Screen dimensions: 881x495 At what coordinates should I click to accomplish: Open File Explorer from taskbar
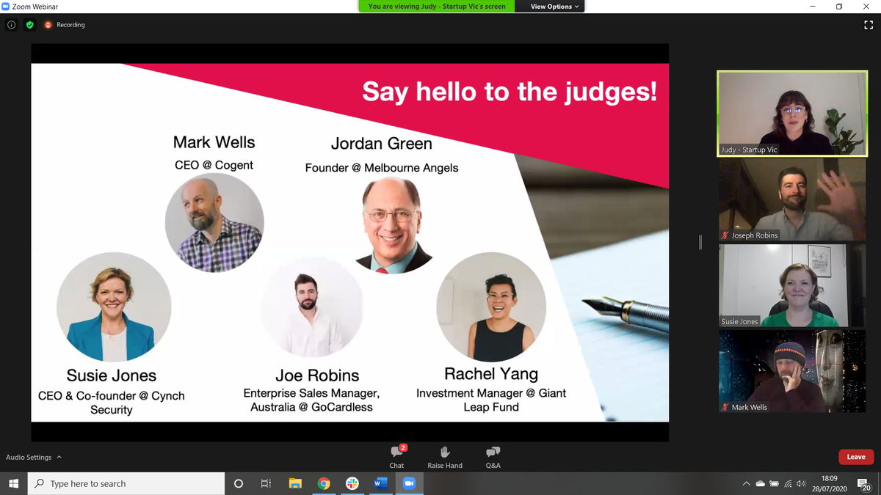295,483
